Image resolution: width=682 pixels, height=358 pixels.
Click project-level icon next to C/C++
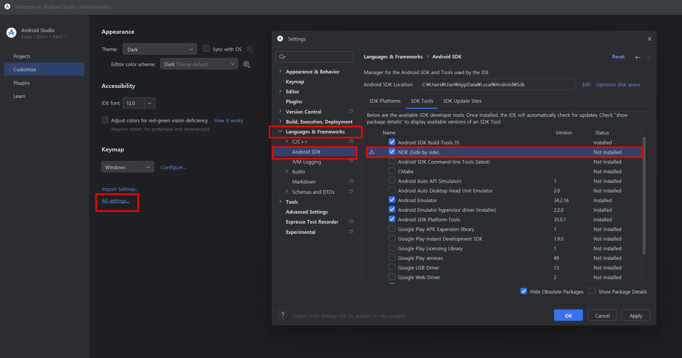click(x=351, y=141)
